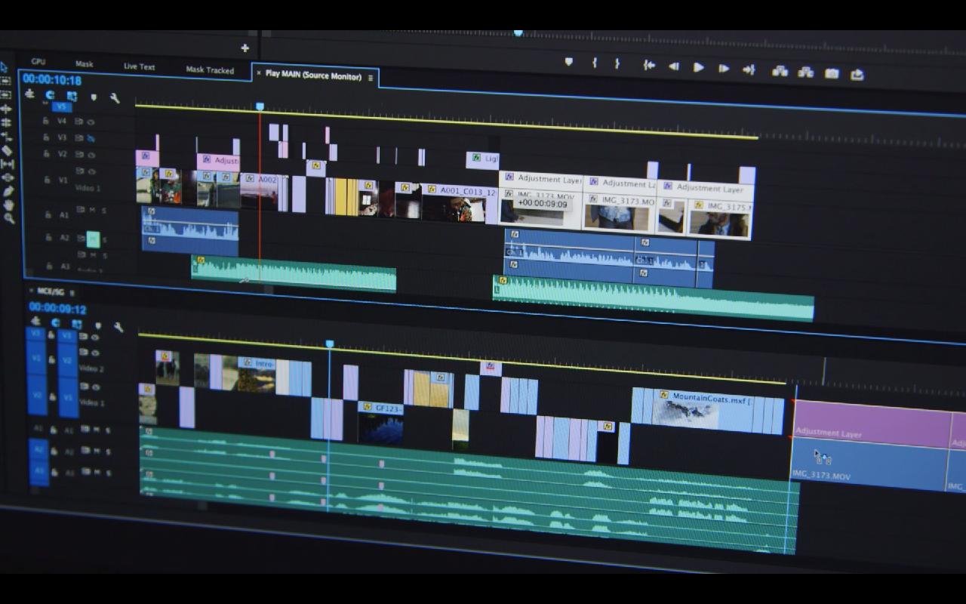The width and height of the screenshot is (966, 604).
Task: Toggle visibility eye for the V2 track
Action: 92,153
